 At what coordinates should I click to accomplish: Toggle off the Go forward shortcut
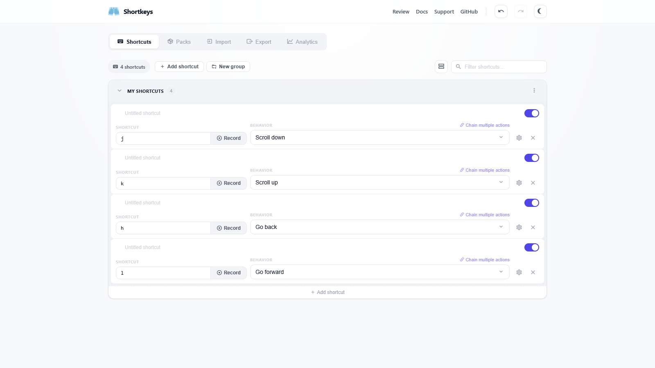531,247
